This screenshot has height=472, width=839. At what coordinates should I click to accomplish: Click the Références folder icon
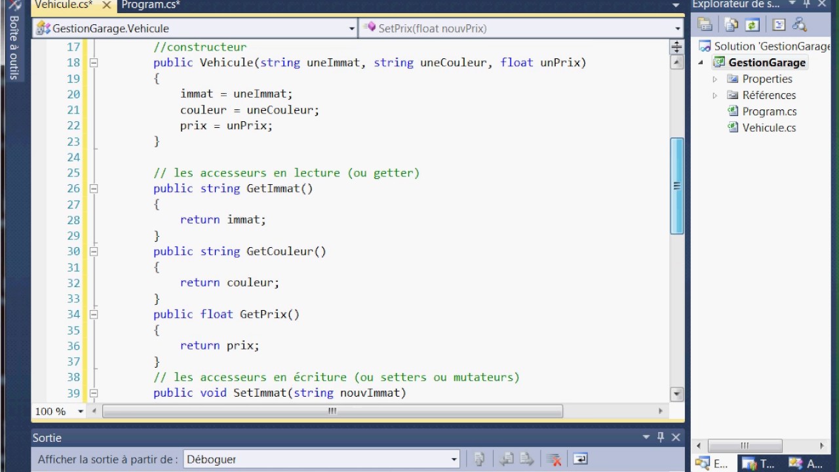733,95
